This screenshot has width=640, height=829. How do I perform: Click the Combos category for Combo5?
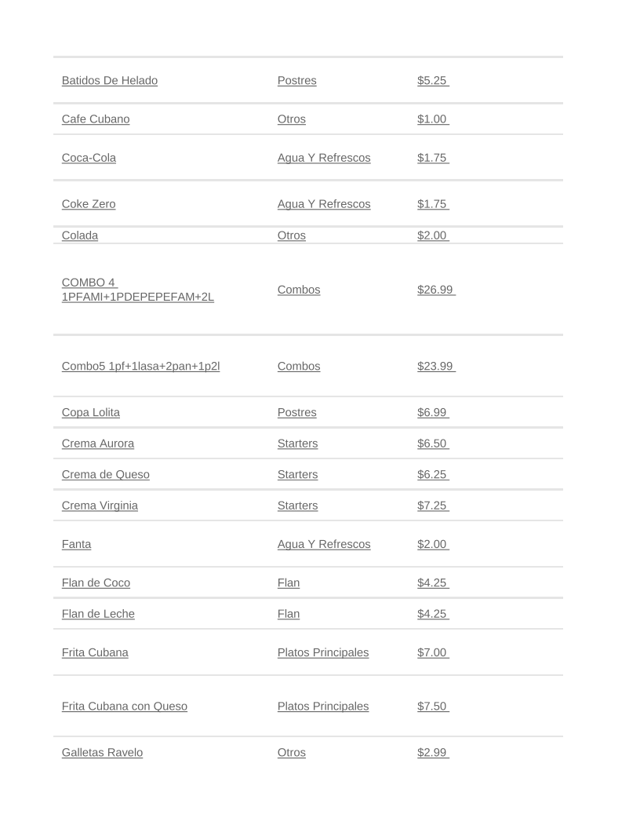coord(299,367)
